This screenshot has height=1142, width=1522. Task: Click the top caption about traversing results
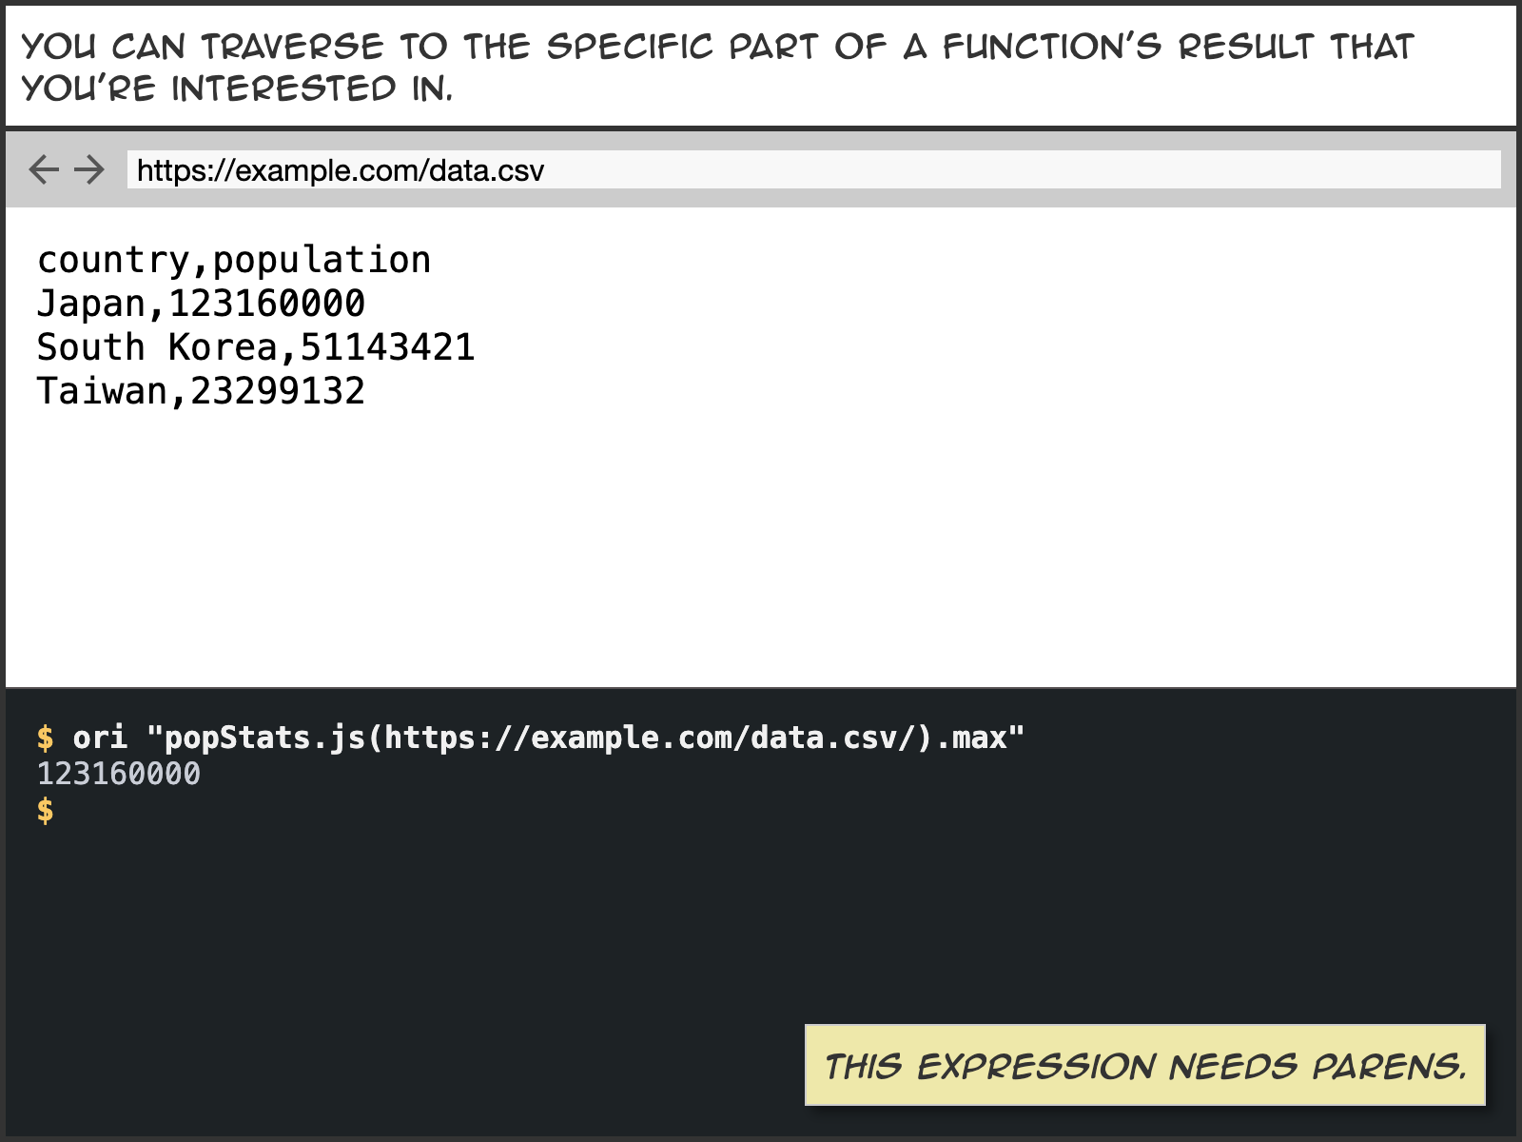pos(719,67)
